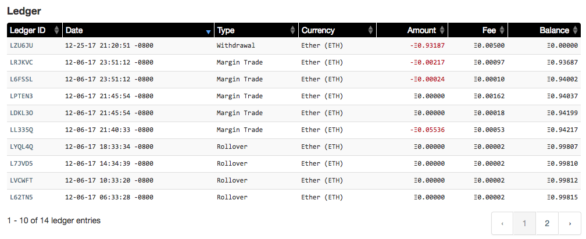
Task: Open page 2 of ledger entries
Action: pos(547,223)
